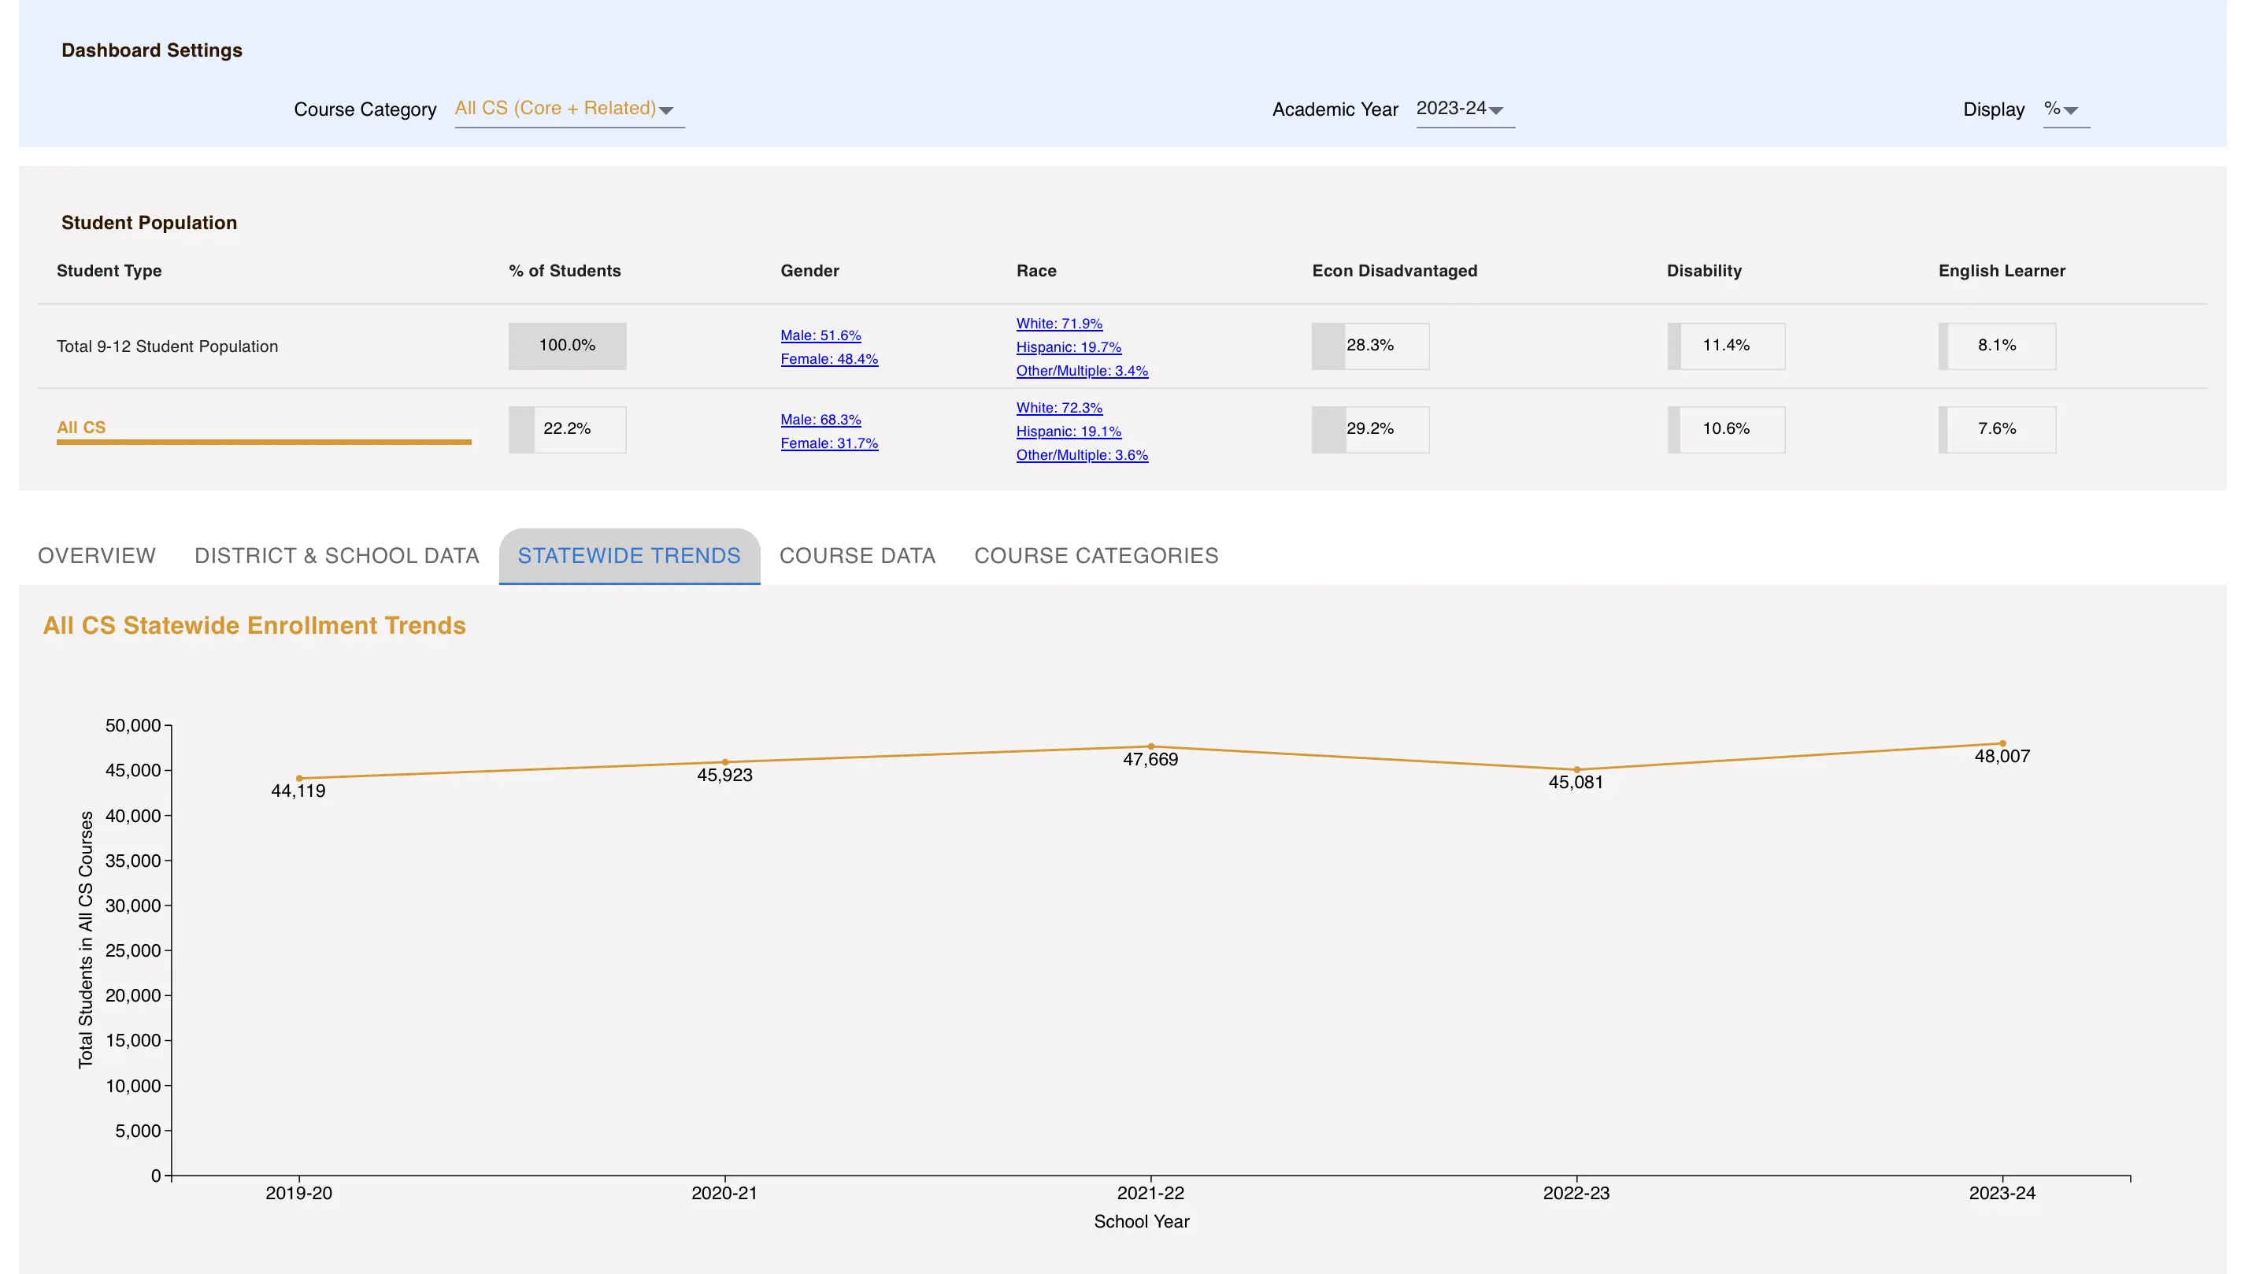Click the Hispanic: 19.1% link in All CS row
The image size is (2241, 1274).
(1068, 431)
